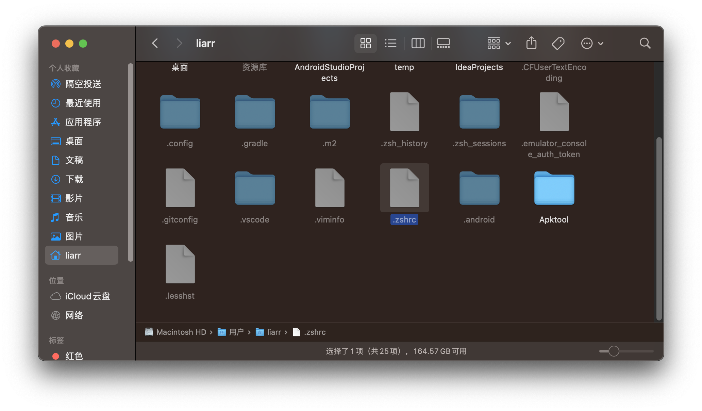Click the .zshrc filename label
The width and height of the screenshot is (702, 411).
404,219
